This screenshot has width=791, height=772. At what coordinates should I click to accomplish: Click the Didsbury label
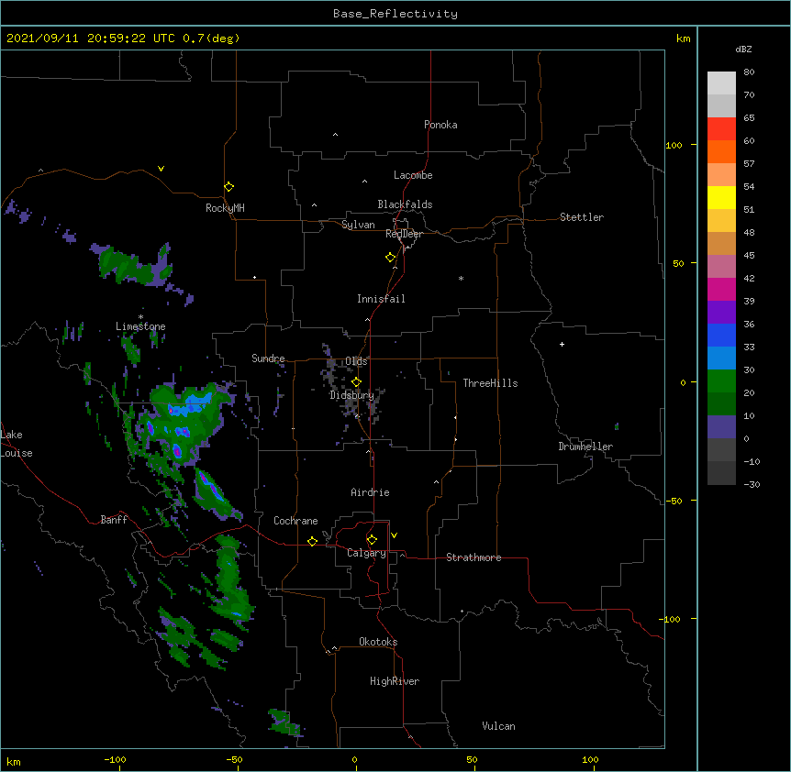click(x=352, y=395)
